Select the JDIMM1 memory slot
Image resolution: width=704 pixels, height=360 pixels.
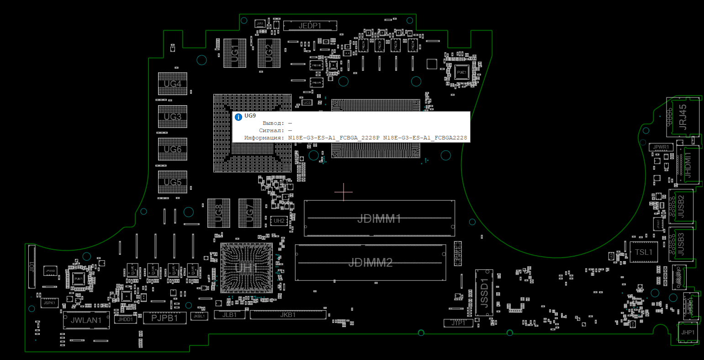pyautogui.click(x=379, y=218)
